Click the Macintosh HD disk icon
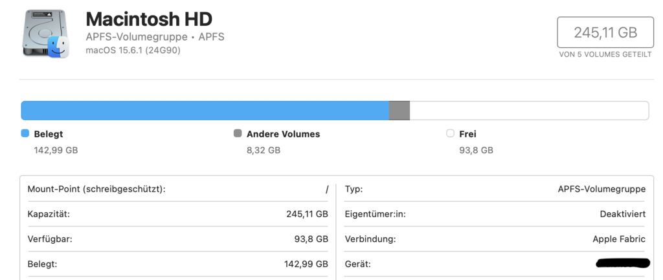Viewport: 663px width, 280px height. coord(46,34)
